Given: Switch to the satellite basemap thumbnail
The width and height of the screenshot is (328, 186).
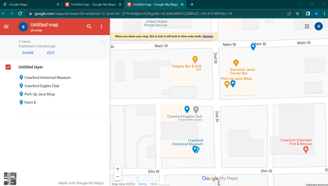Looking at the screenshot, I should tap(10, 179).
